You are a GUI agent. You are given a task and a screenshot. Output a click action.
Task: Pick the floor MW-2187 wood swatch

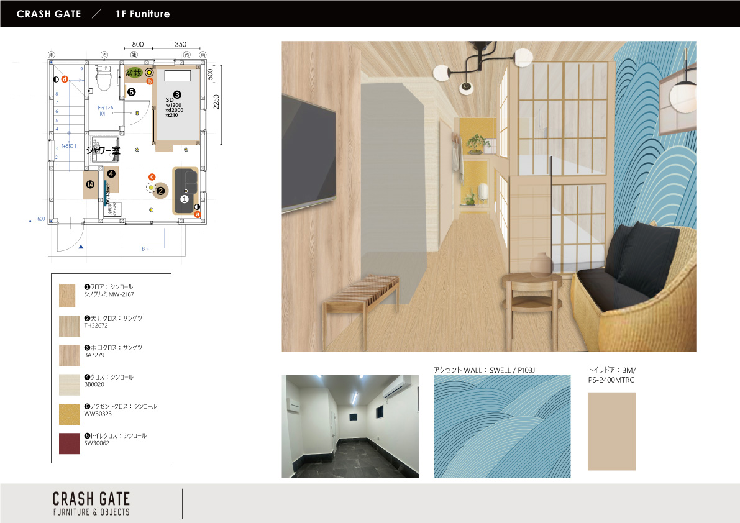tap(69, 296)
